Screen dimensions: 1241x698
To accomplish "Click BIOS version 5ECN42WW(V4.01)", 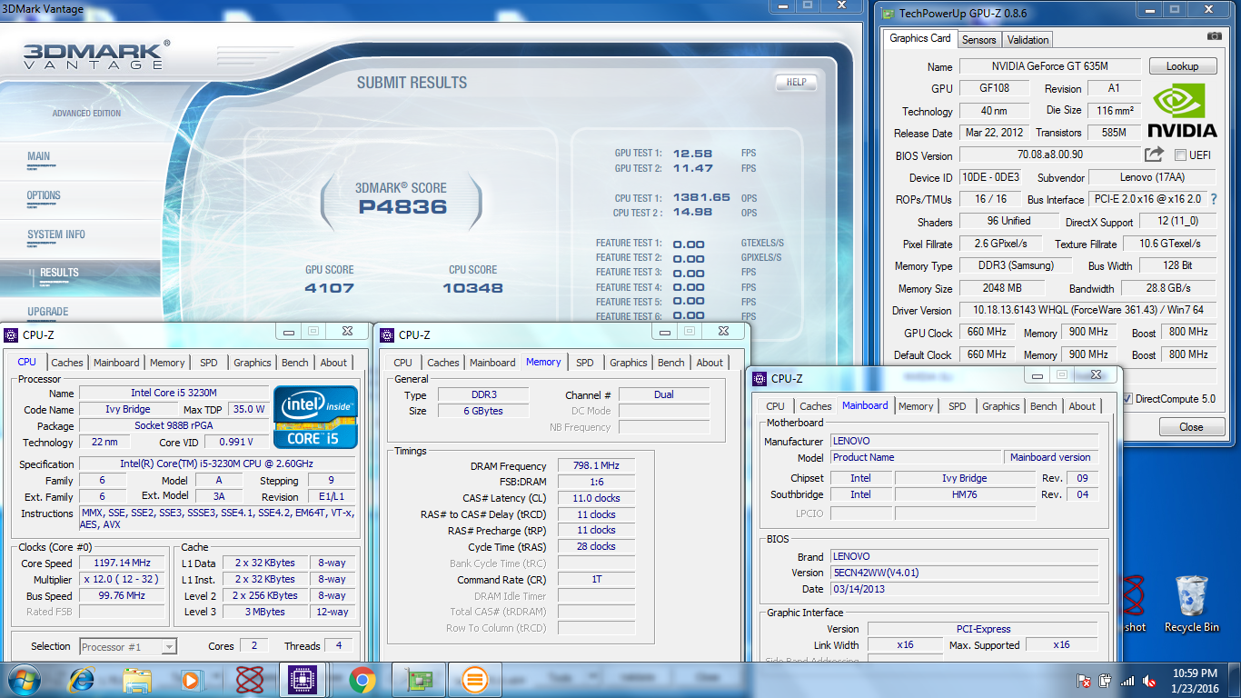I will 963,573.
